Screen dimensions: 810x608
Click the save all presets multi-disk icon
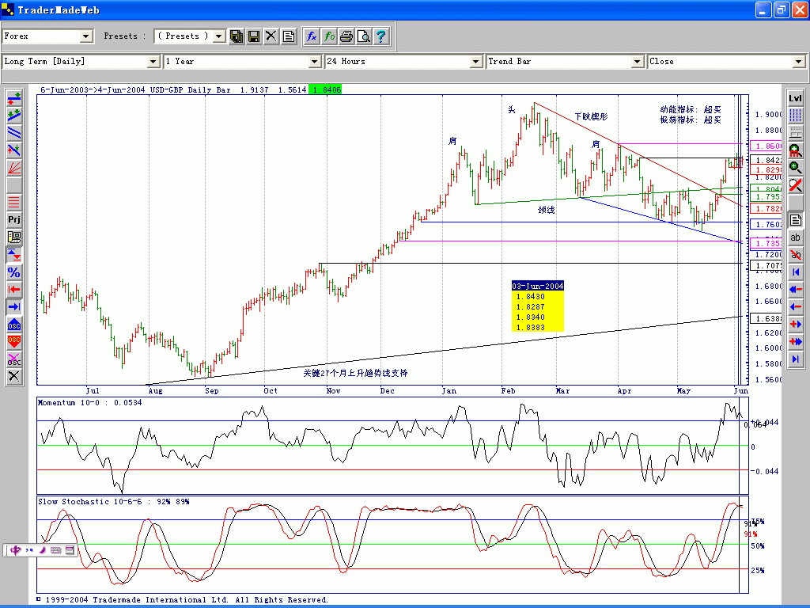click(x=237, y=36)
